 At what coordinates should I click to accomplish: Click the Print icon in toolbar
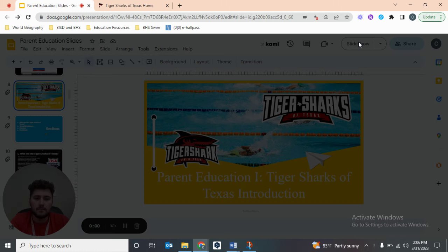(x=51, y=62)
